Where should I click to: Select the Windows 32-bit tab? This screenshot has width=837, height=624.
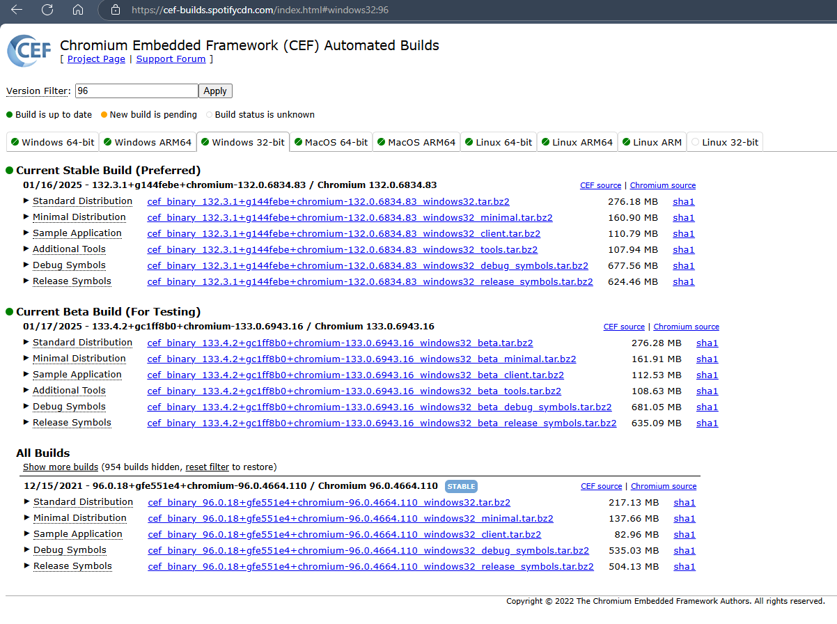pos(243,142)
